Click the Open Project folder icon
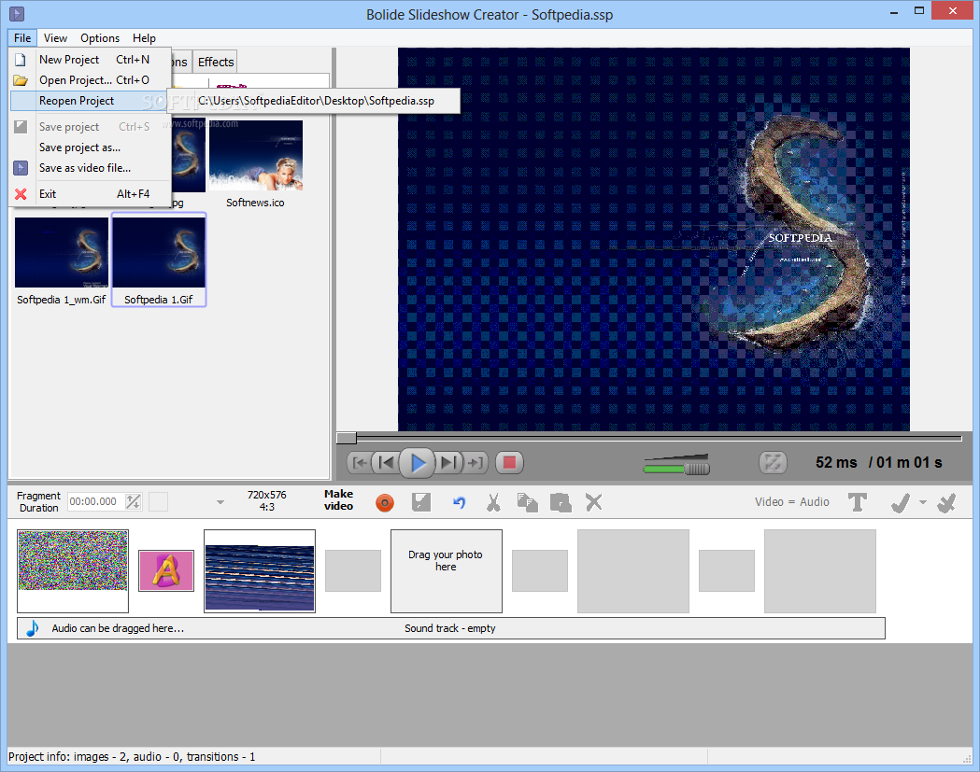 (x=21, y=80)
